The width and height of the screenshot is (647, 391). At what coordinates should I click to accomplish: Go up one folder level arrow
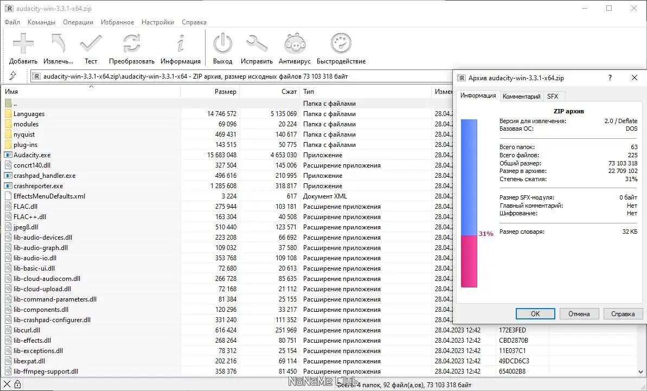[13, 76]
